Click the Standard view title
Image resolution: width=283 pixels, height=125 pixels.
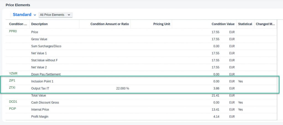22,15
